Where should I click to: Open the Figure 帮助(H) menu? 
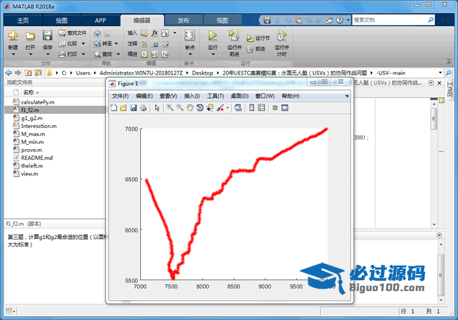pyautogui.click(x=290, y=96)
